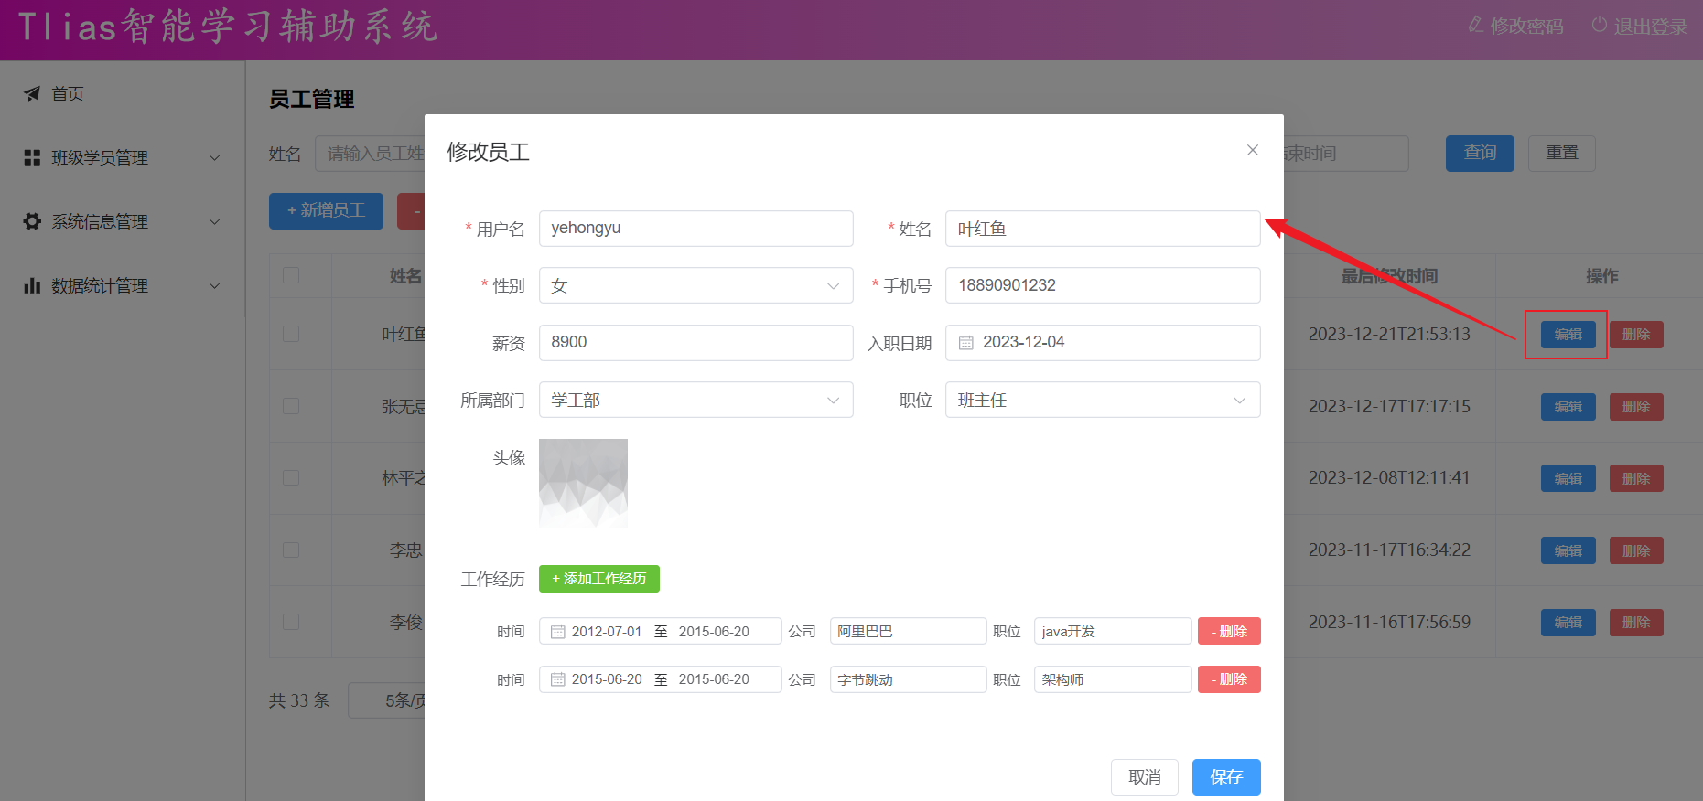Click 删除 button in the 2023-12-17T17:17:15 row
The height and width of the screenshot is (801, 1703).
[x=1636, y=406]
